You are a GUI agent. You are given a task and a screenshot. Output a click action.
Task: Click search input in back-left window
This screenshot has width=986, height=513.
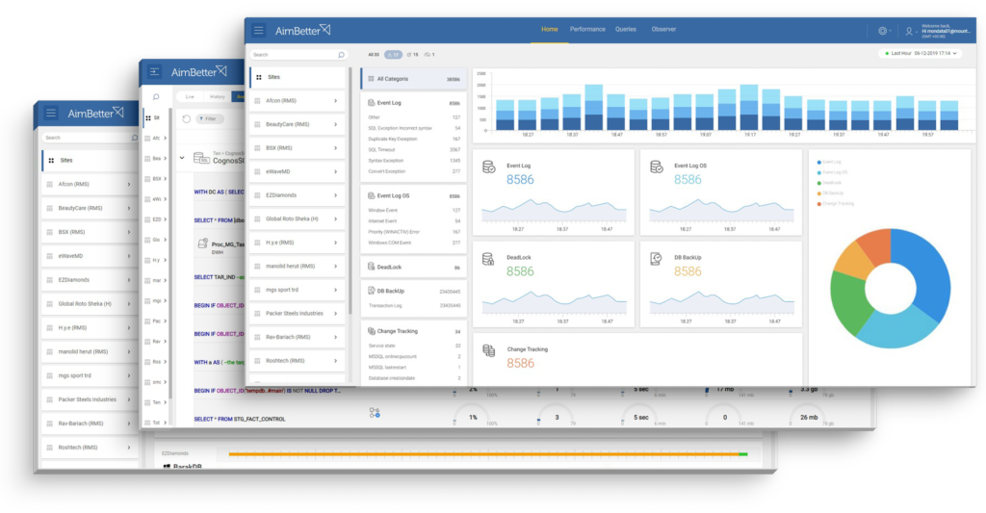pos(90,138)
